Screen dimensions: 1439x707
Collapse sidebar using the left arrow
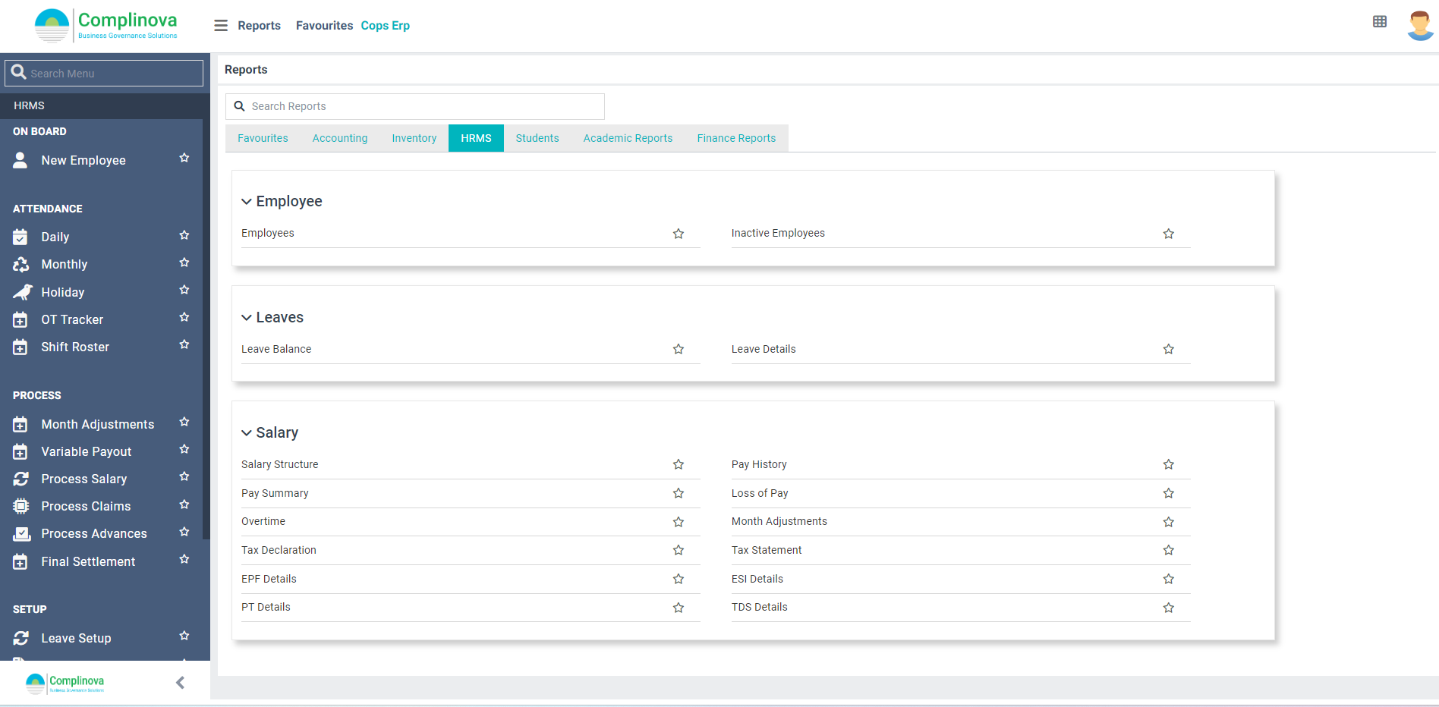[180, 683]
